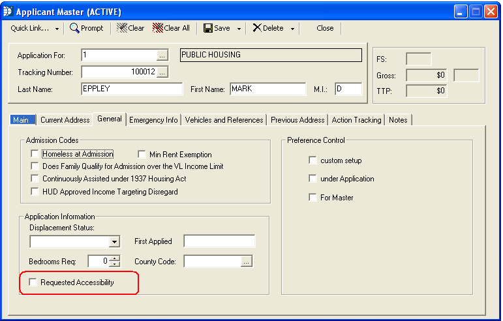This screenshot has height=321, width=503.
Task: Expand the Save options dropdown arrow
Action: tap(239, 29)
